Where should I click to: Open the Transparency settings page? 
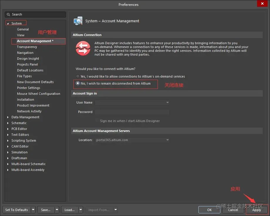pyautogui.click(x=27, y=47)
